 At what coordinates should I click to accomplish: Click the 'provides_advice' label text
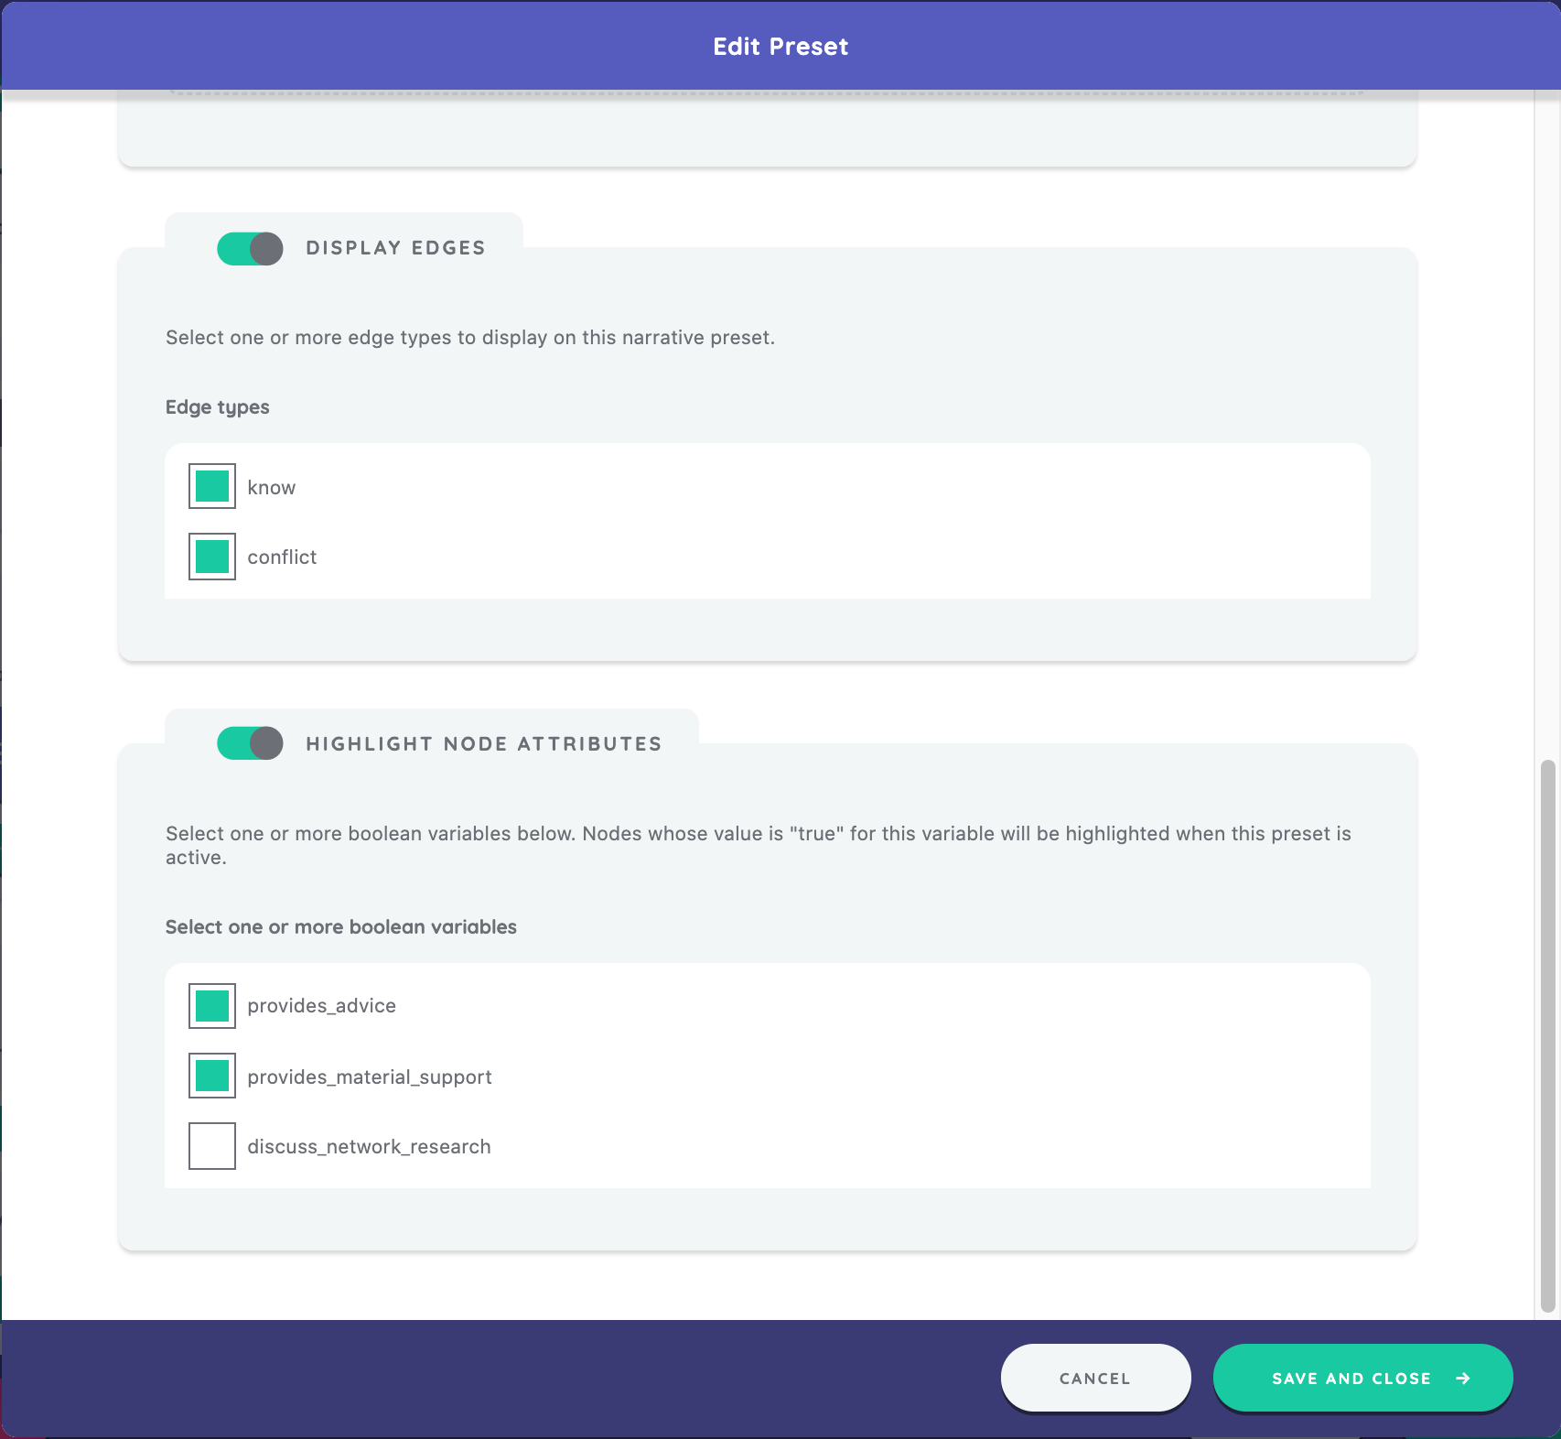[321, 1006]
